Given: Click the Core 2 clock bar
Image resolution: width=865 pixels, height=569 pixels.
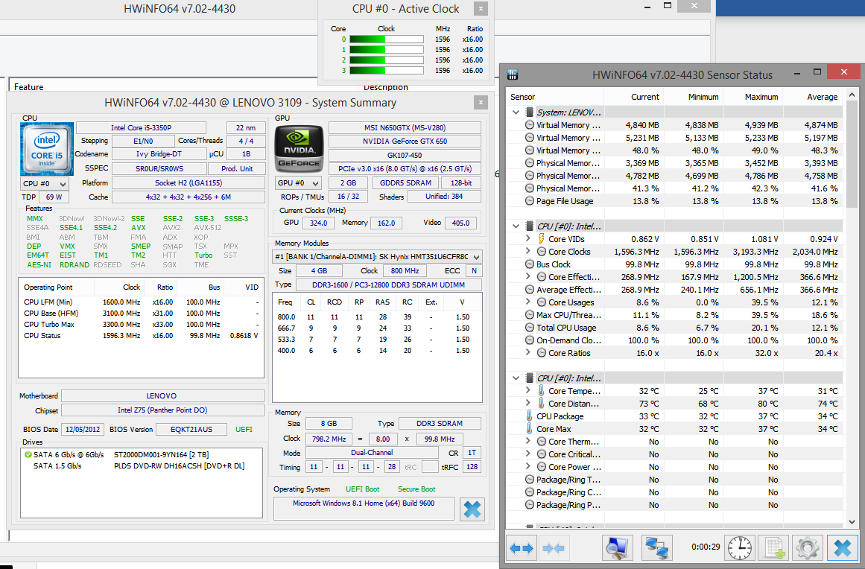Looking at the screenshot, I should click(387, 60).
